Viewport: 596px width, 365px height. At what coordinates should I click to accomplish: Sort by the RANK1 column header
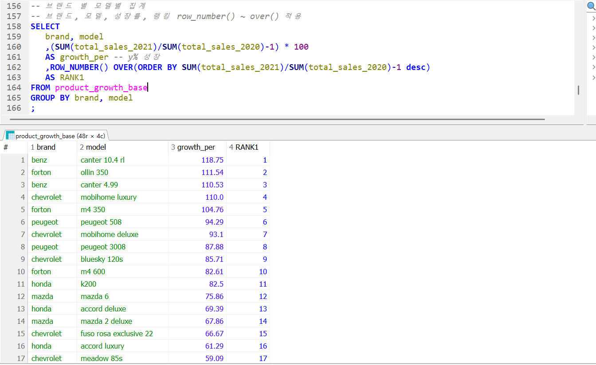click(248, 147)
